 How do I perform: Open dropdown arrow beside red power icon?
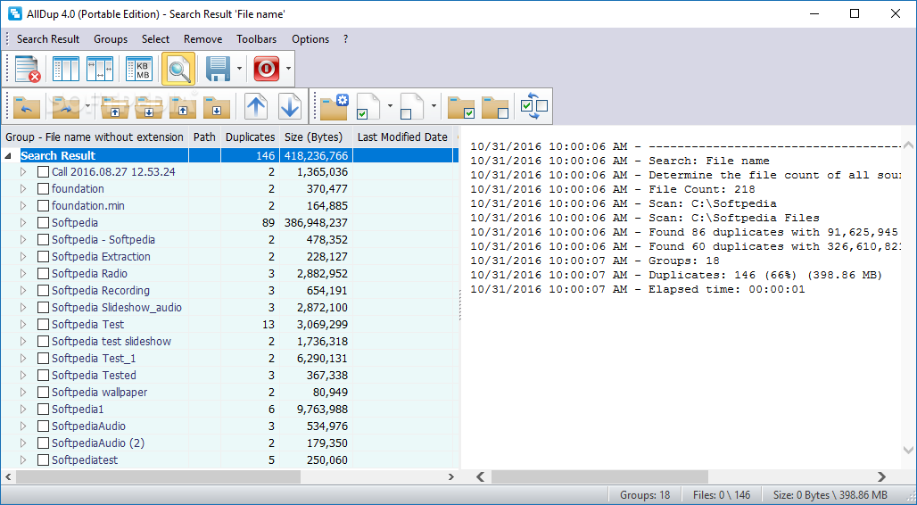pos(288,69)
